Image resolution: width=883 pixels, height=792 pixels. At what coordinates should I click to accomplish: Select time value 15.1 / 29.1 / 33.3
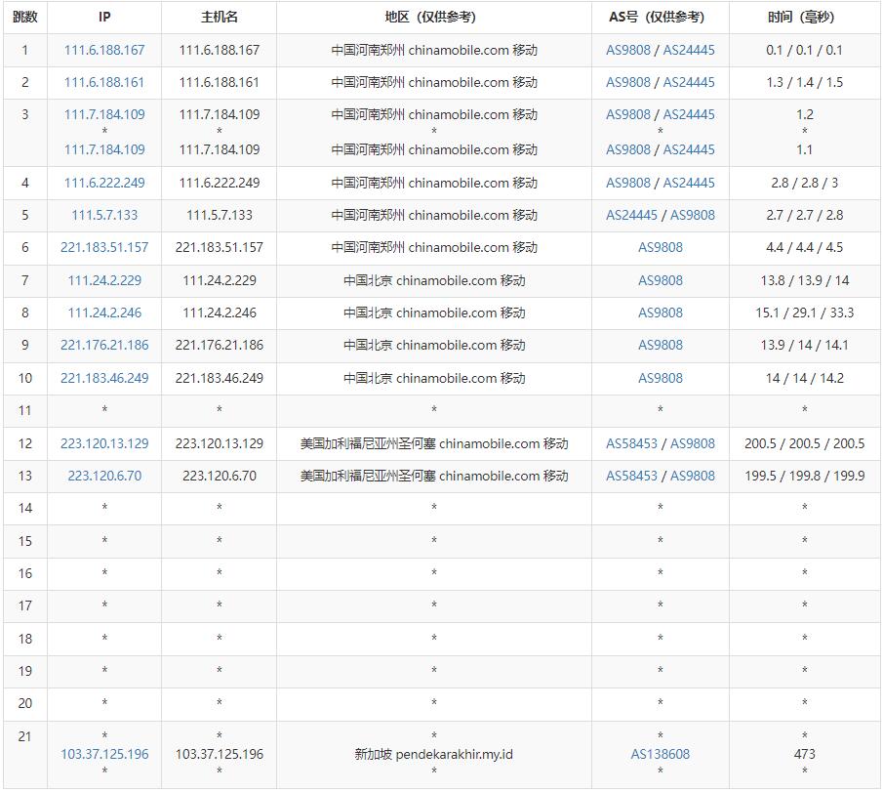click(x=804, y=313)
